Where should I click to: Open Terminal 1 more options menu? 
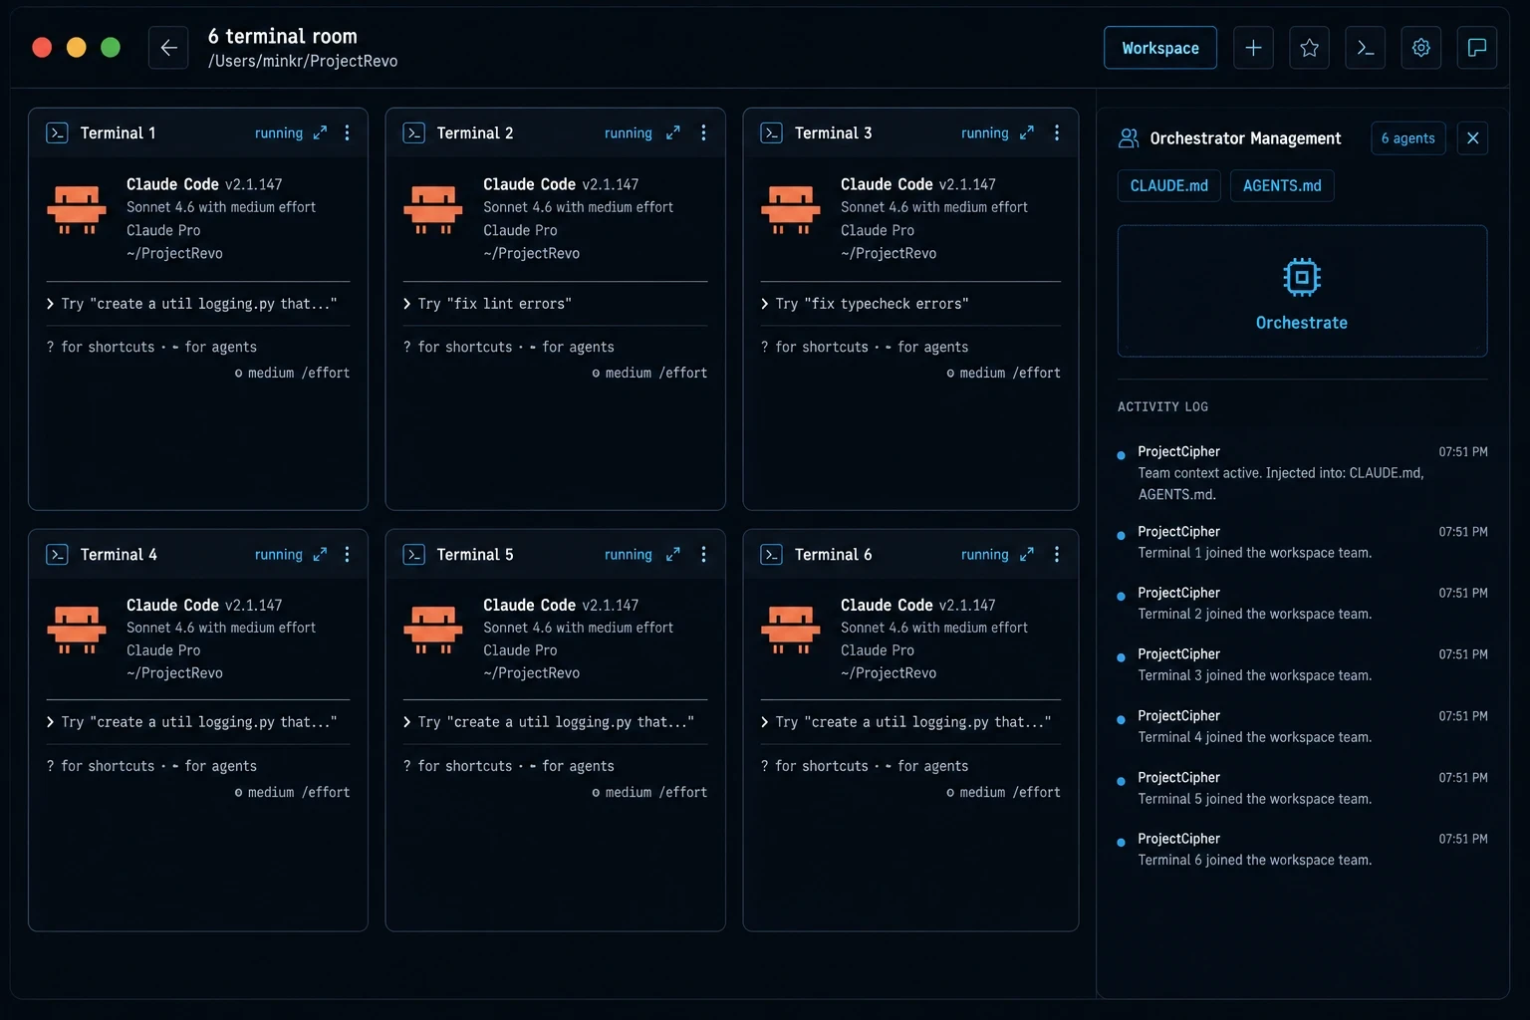[347, 132]
